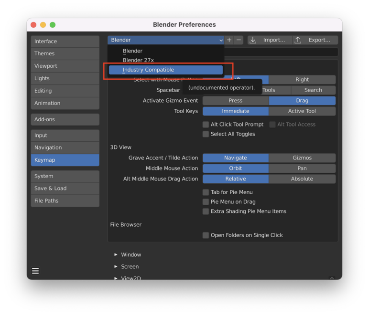Go to Navigation preferences

click(65, 147)
